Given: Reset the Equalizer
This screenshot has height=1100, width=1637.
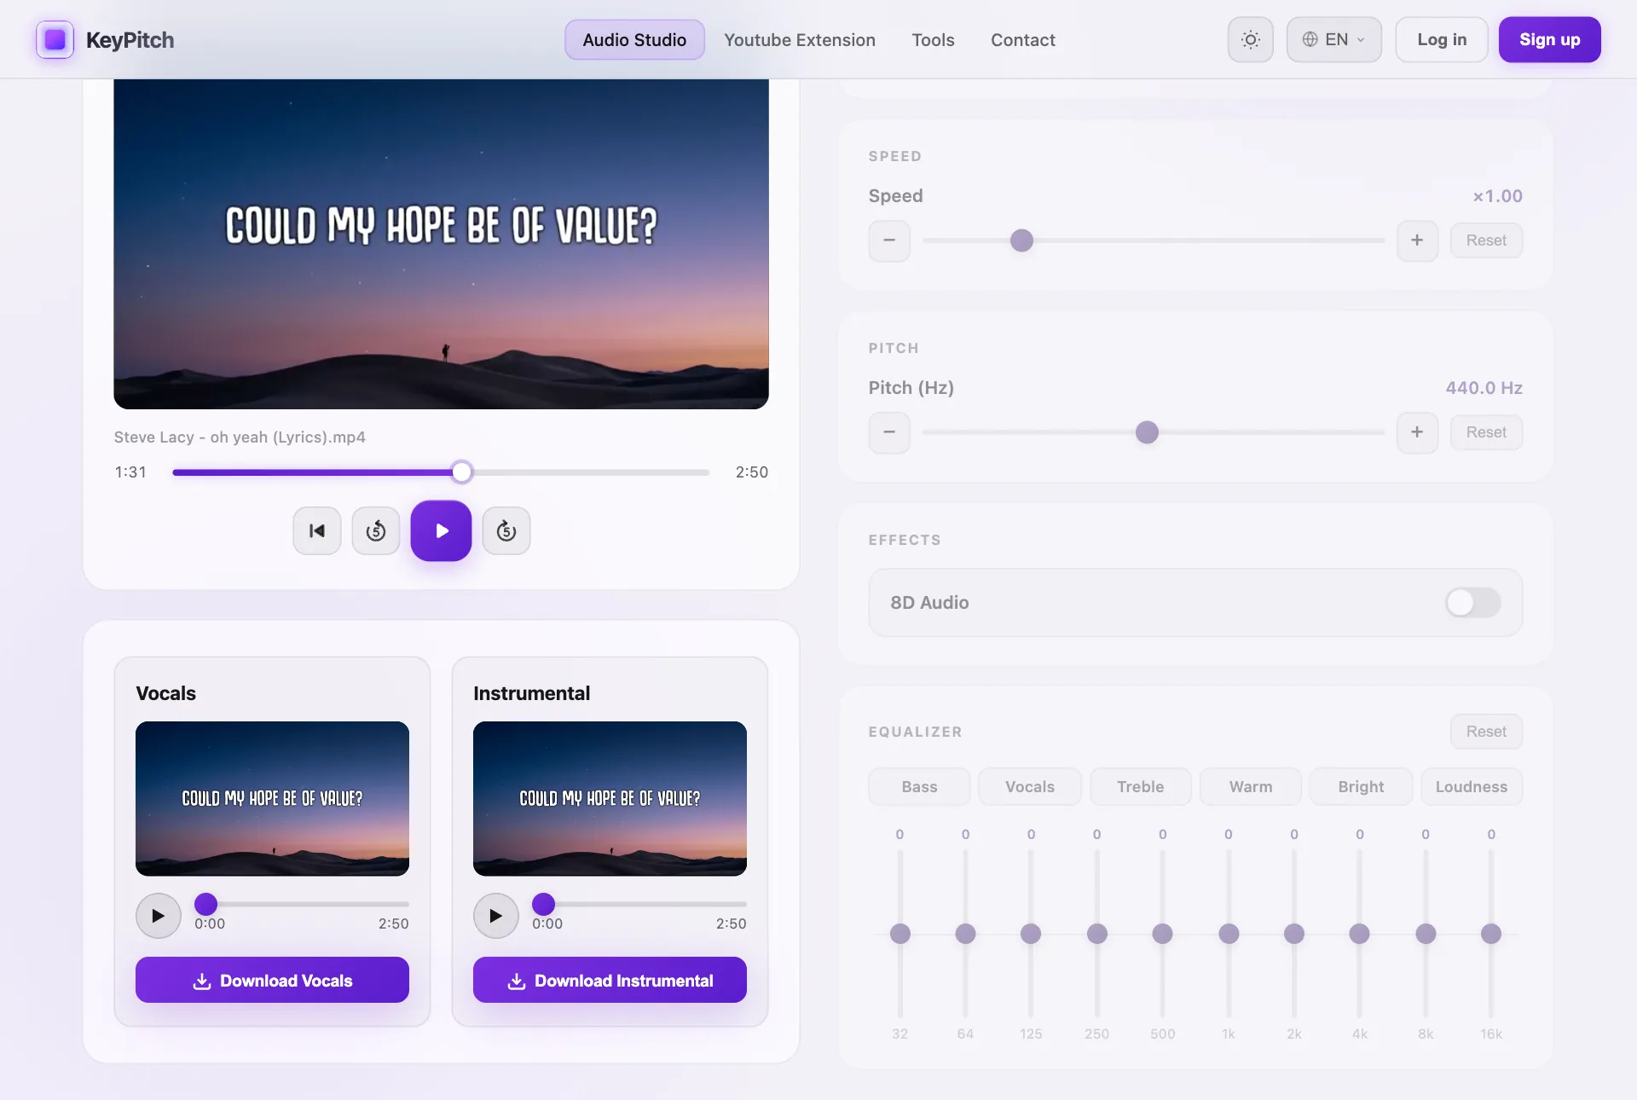Looking at the screenshot, I should tap(1486, 732).
